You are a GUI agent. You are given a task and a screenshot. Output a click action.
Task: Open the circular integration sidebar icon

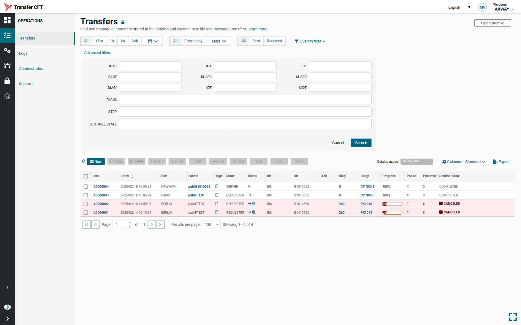(x=7, y=96)
